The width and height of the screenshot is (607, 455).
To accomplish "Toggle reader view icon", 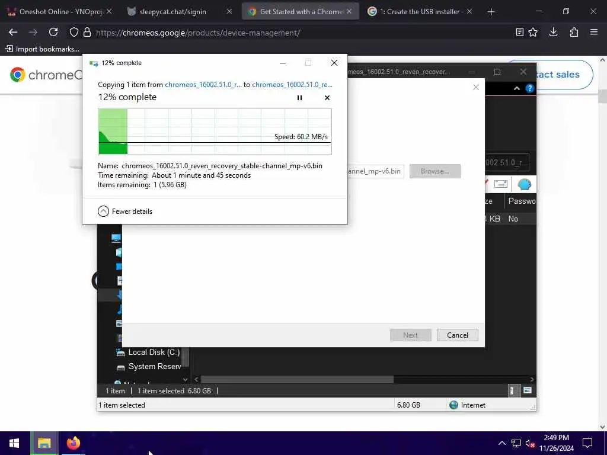I will (x=519, y=33).
